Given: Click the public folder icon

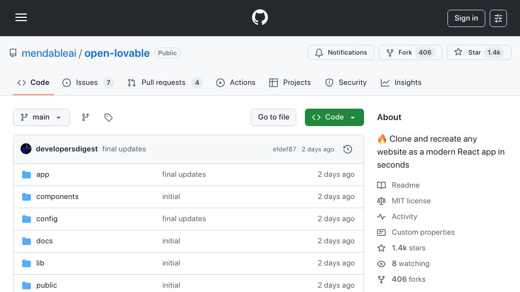Looking at the screenshot, I should click(x=27, y=286).
